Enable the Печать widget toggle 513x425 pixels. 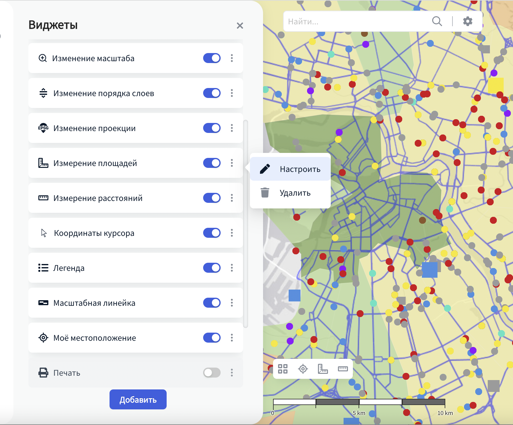[x=212, y=373]
